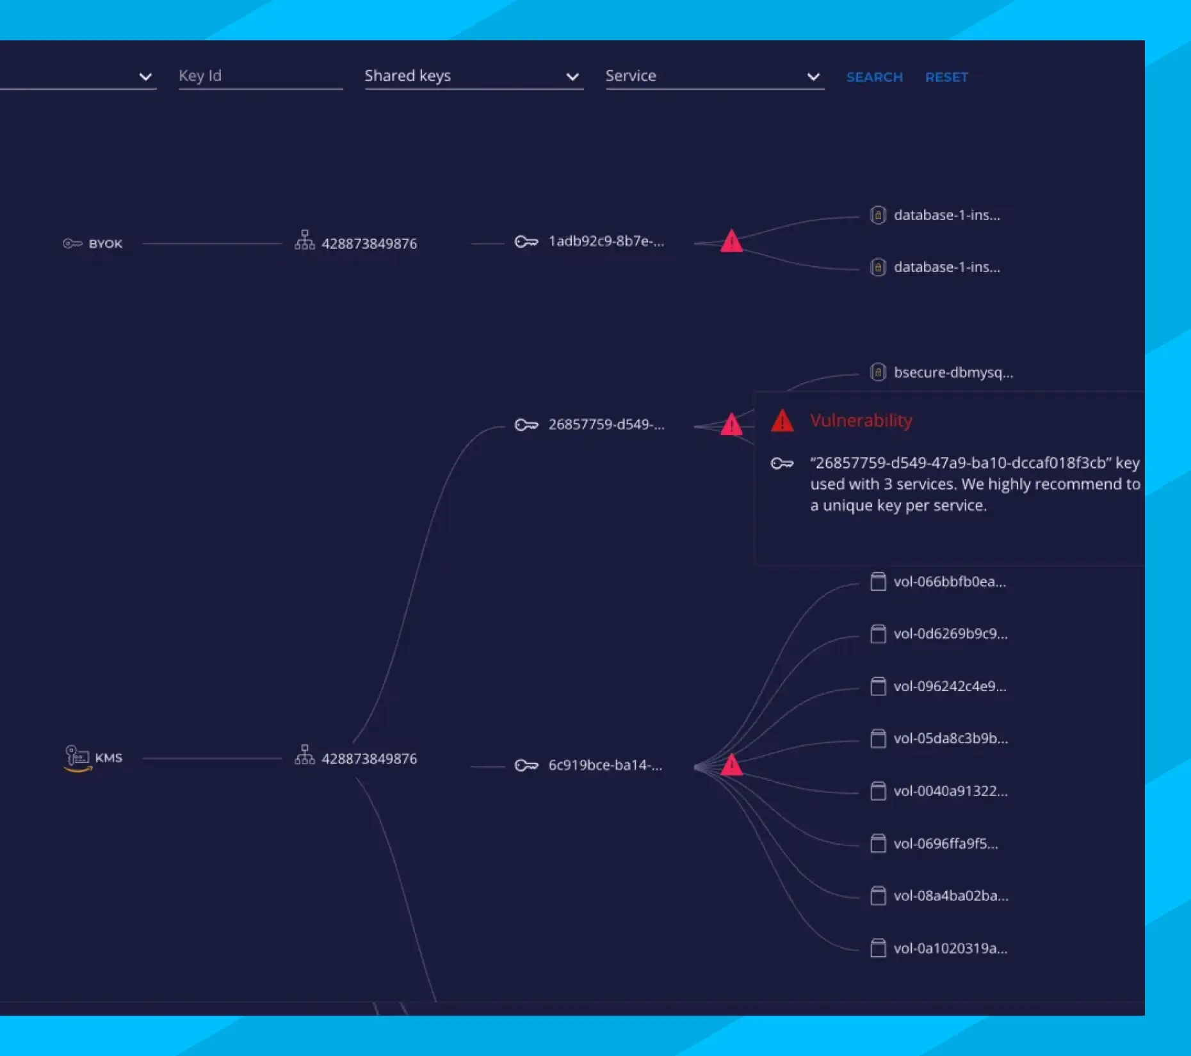Click volume icon for vol-096242c4e9
This screenshot has height=1056, width=1191.
878,686
